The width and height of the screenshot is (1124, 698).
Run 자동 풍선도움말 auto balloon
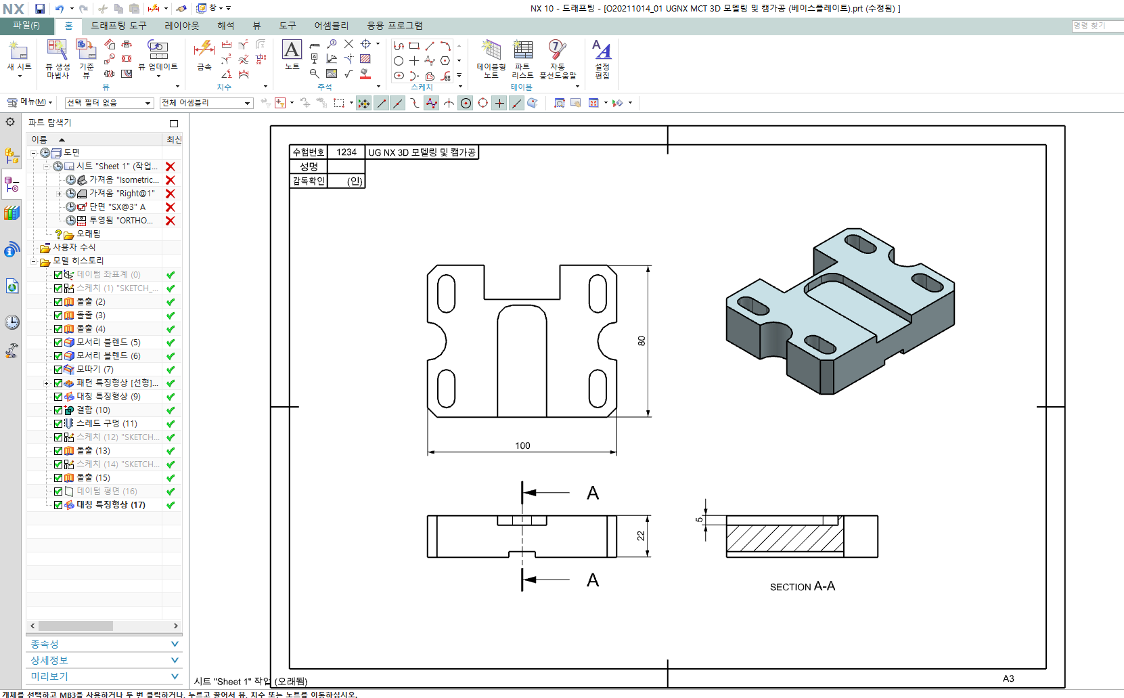[x=558, y=59]
